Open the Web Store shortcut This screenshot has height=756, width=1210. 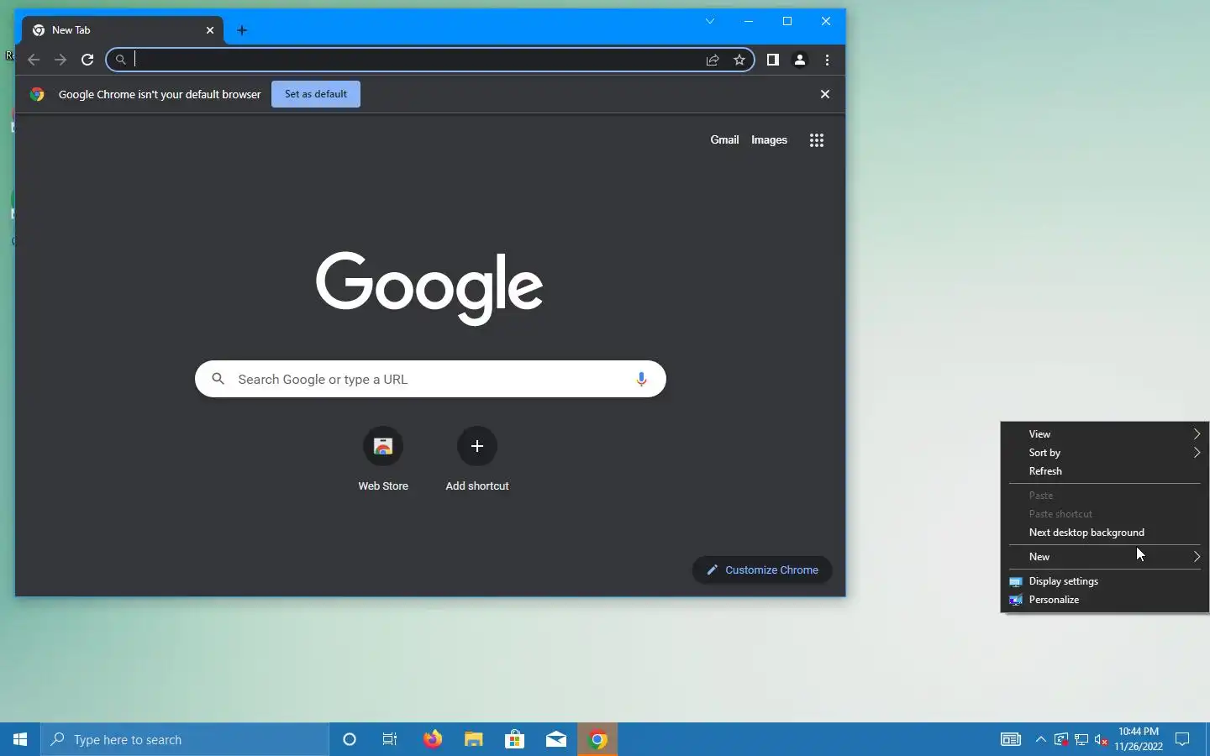tap(383, 446)
